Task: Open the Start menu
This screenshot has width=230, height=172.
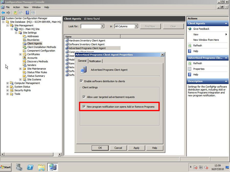Action: 6,167
